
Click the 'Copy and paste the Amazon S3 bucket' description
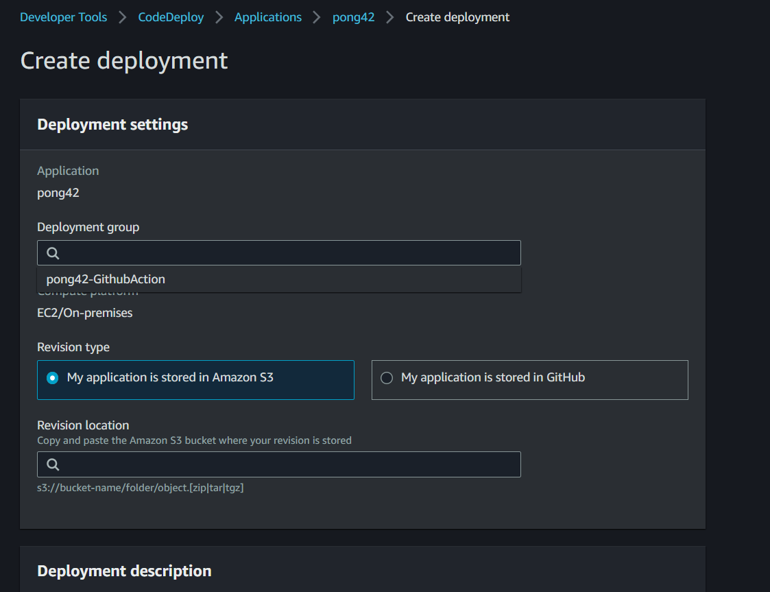pyautogui.click(x=195, y=440)
